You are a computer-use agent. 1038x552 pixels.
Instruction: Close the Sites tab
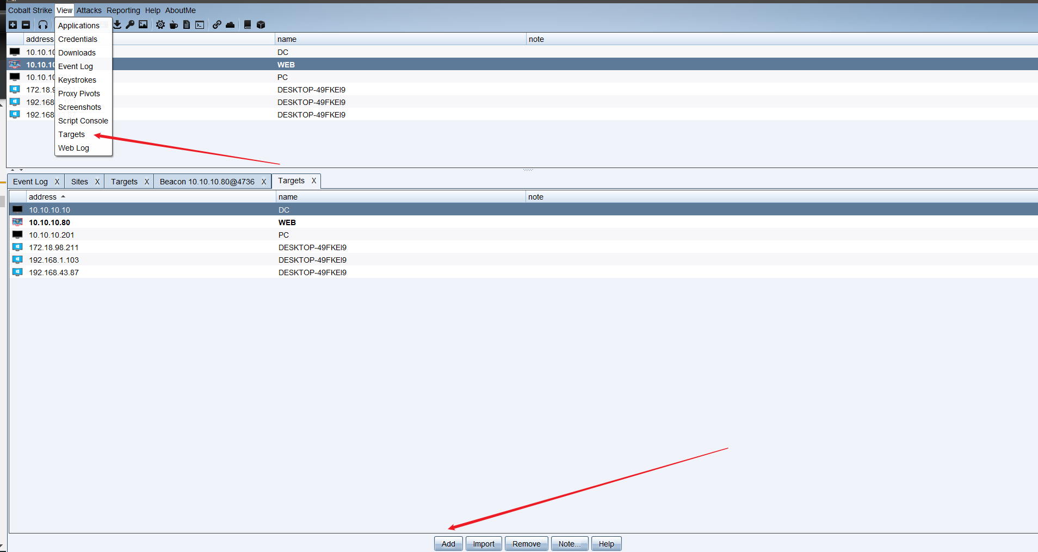tap(97, 182)
